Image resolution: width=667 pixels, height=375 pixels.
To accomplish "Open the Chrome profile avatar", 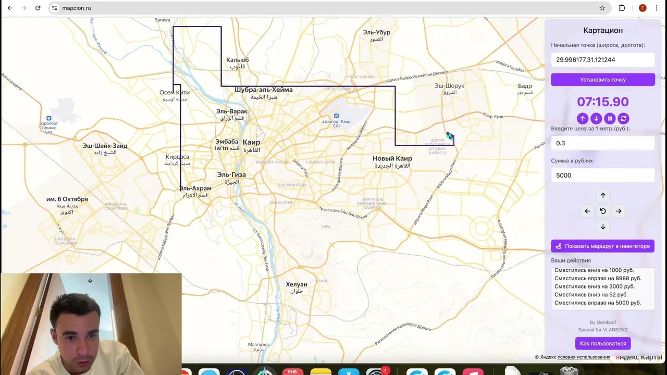I will [x=643, y=8].
